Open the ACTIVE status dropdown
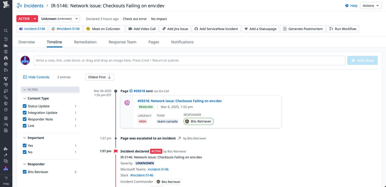386x187 pixels. coord(27,18)
